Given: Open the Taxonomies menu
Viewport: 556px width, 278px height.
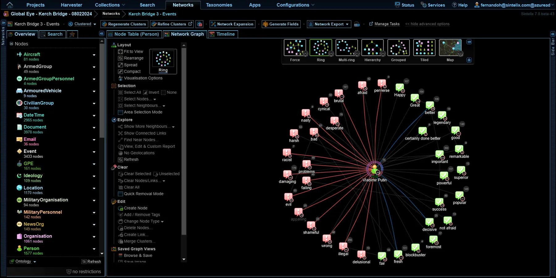Looking at the screenshot, I should pos(219,5).
